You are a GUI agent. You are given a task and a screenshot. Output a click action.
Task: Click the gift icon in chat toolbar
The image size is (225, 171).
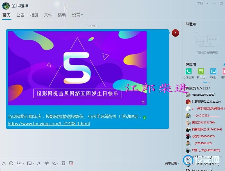46,163
